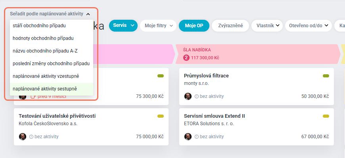Image resolution: width=345 pixels, height=158 pixels.
Task: Choose highlighted 'naplánované aktivity sestupně' option
Action: click(52, 89)
